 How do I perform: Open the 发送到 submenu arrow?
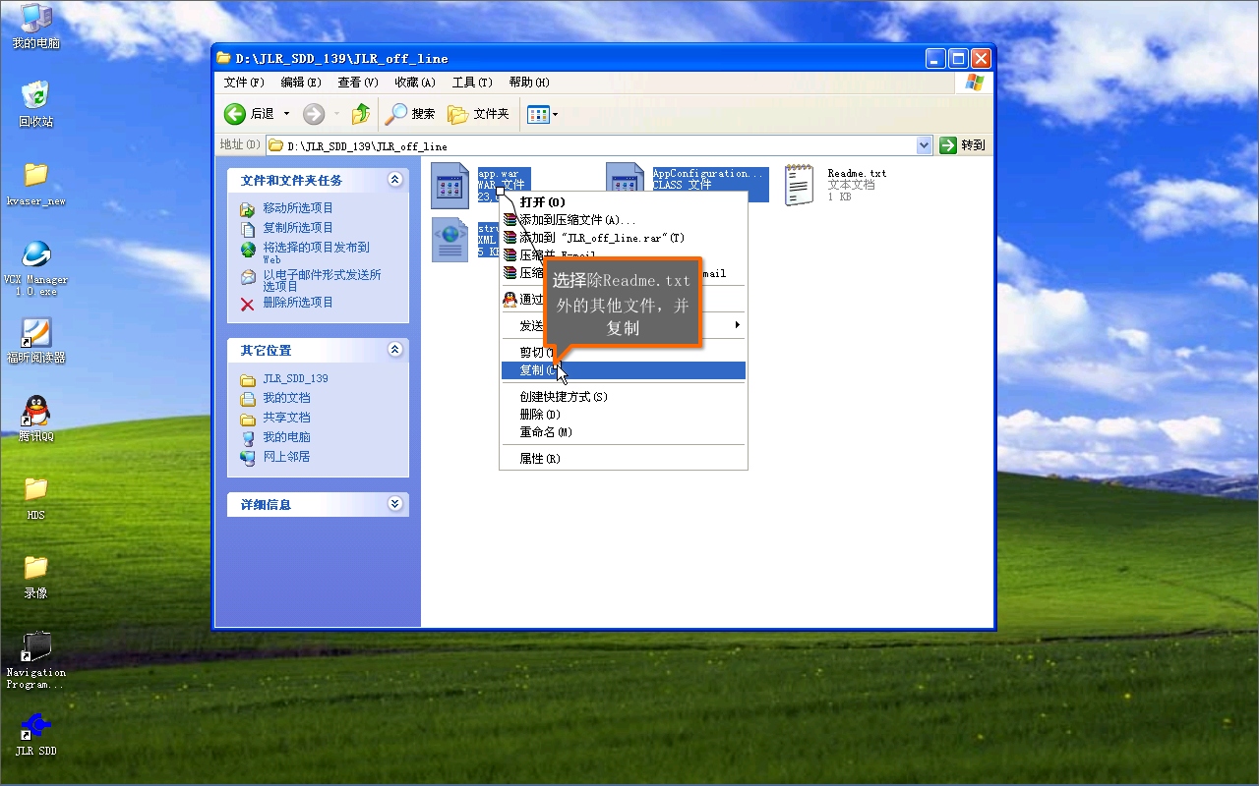point(737,325)
